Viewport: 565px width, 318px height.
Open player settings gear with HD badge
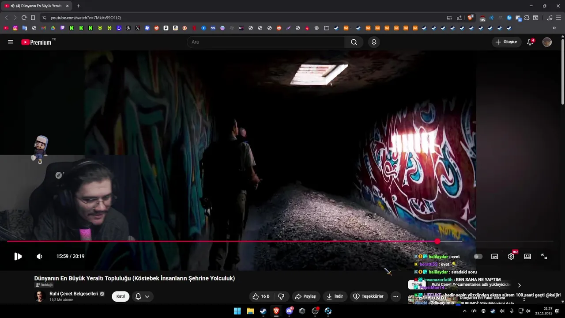tap(511, 256)
